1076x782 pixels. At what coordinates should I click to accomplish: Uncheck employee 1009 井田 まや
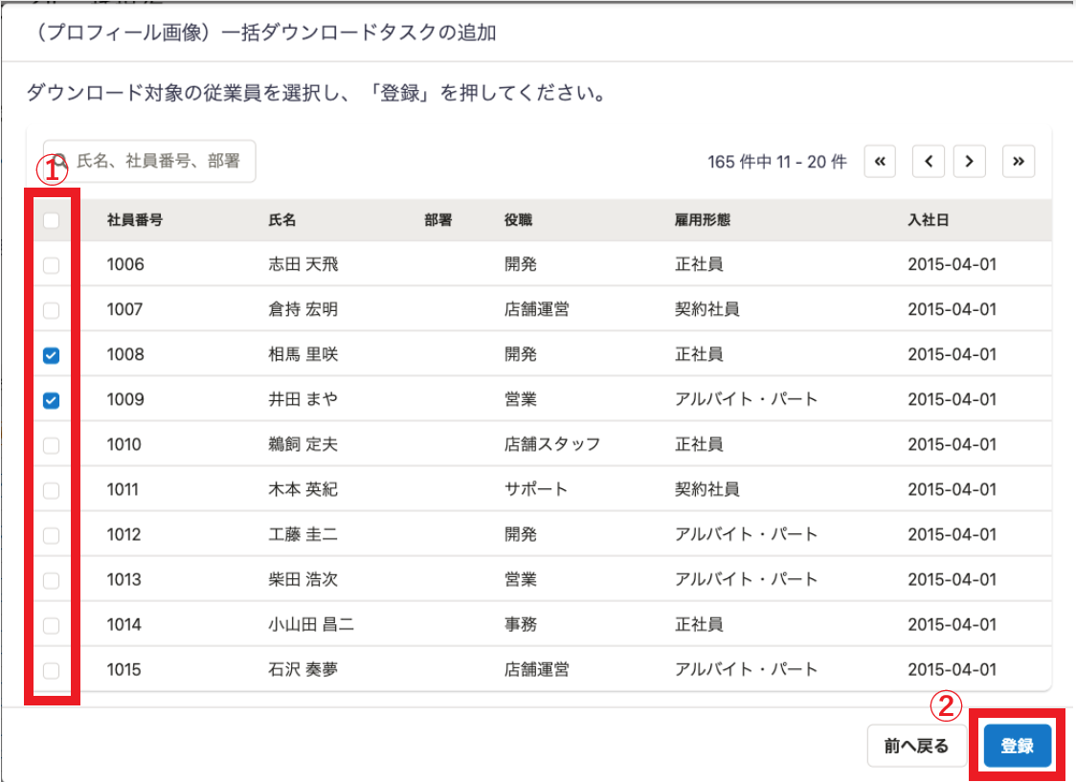point(52,400)
